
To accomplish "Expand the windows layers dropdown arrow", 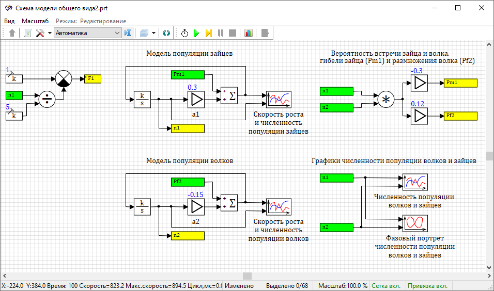I will click(153, 33).
